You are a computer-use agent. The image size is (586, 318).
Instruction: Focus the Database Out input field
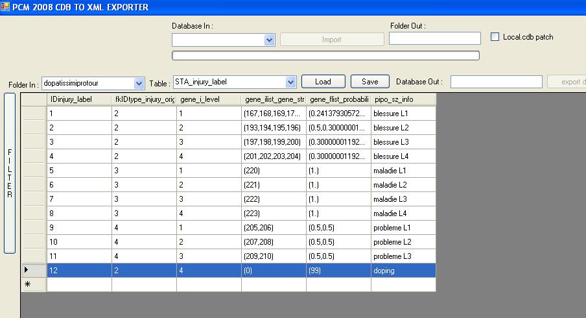496,82
